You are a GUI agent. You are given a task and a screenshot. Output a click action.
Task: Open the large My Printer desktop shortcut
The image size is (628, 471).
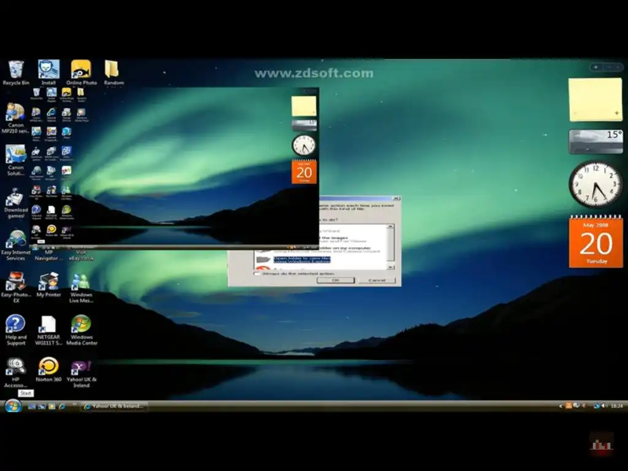click(x=48, y=285)
